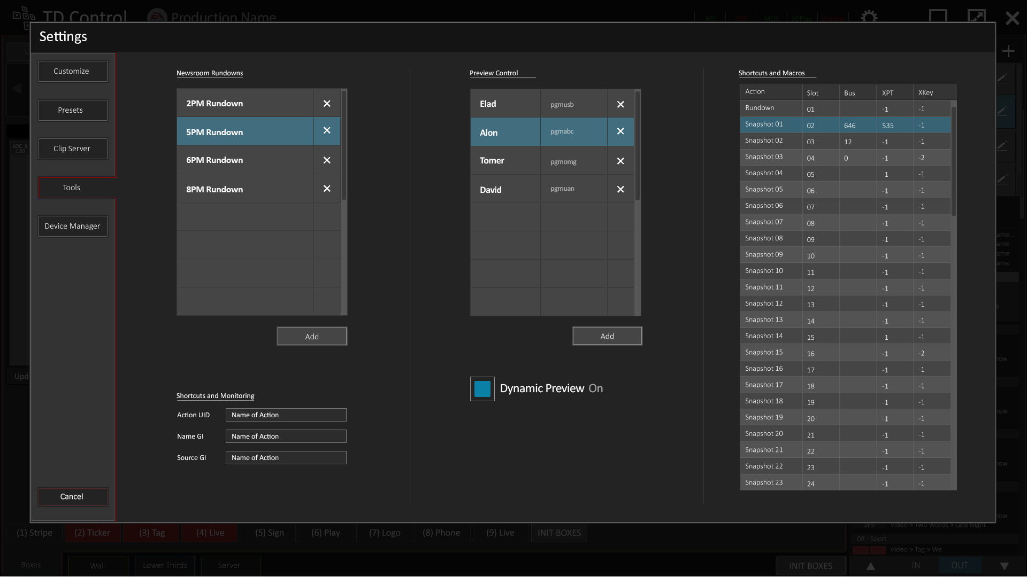The image size is (1027, 577).
Task: Remove the 2PM Rundown entry
Action: click(327, 104)
